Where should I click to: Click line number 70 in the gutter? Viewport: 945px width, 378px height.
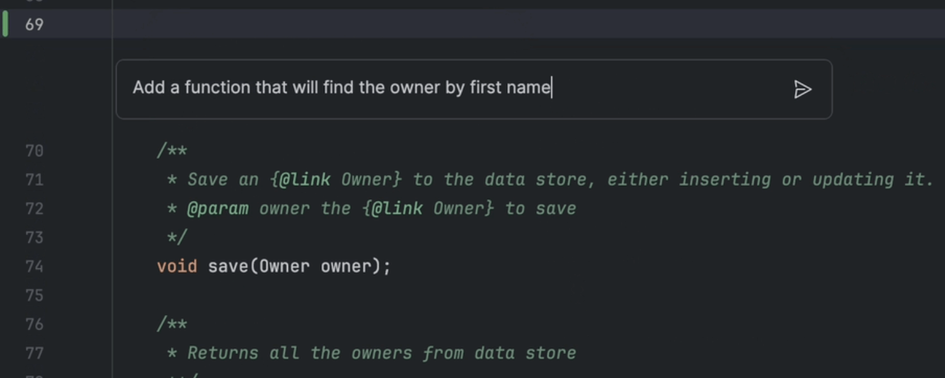(x=34, y=151)
